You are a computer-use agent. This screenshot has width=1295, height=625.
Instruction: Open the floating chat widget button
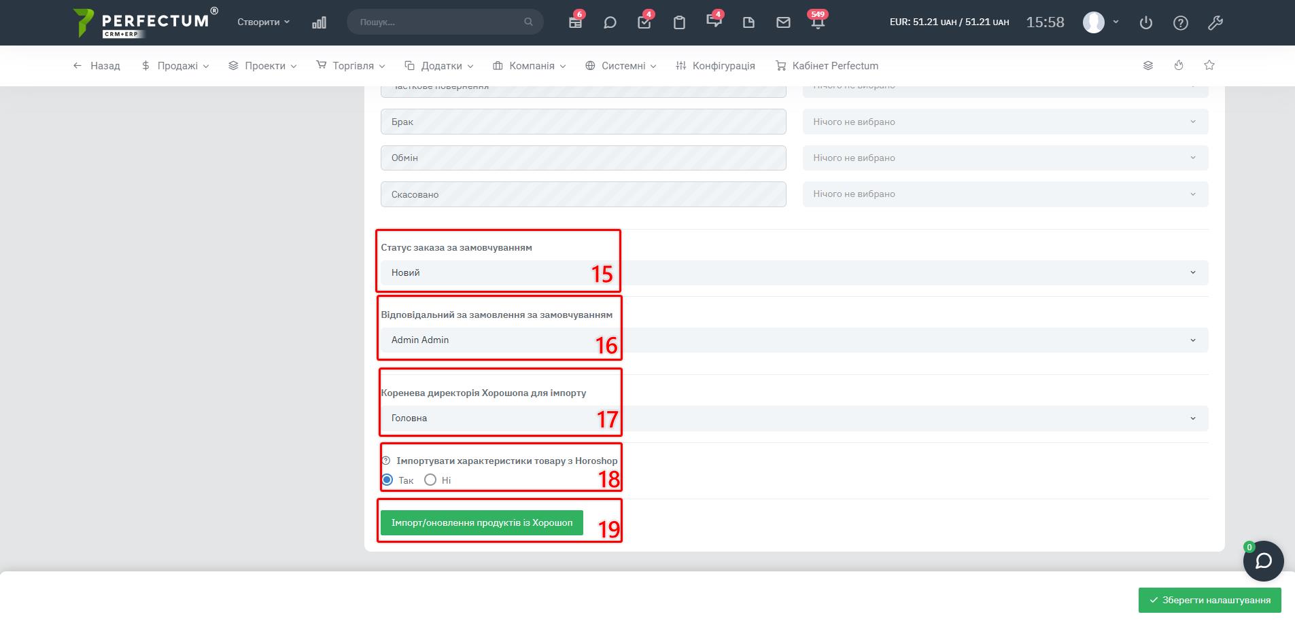(1263, 561)
